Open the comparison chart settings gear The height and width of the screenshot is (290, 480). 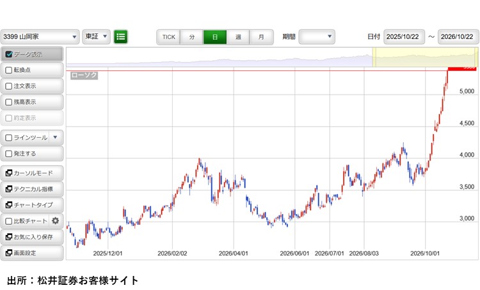pyautogui.click(x=56, y=221)
